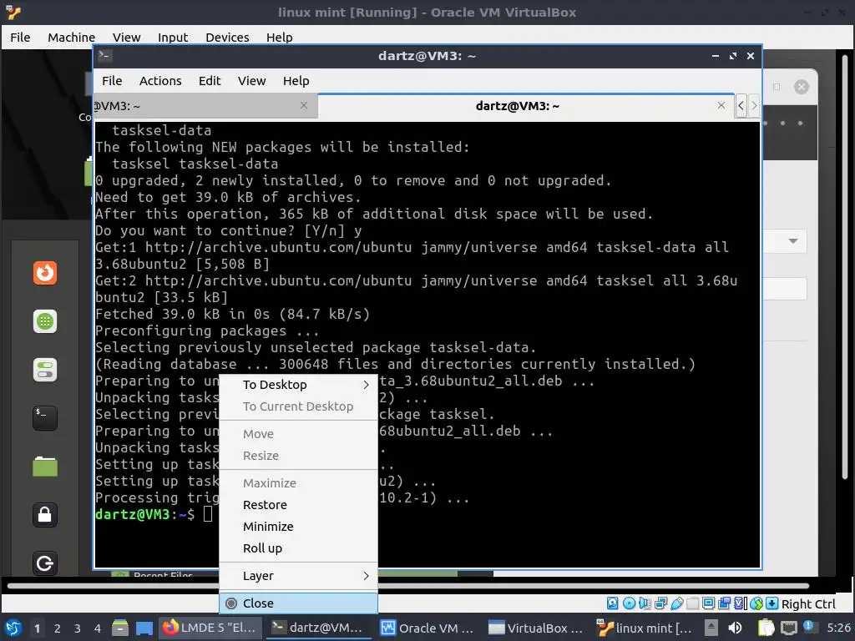Open the terminal Help menu

coord(296,81)
